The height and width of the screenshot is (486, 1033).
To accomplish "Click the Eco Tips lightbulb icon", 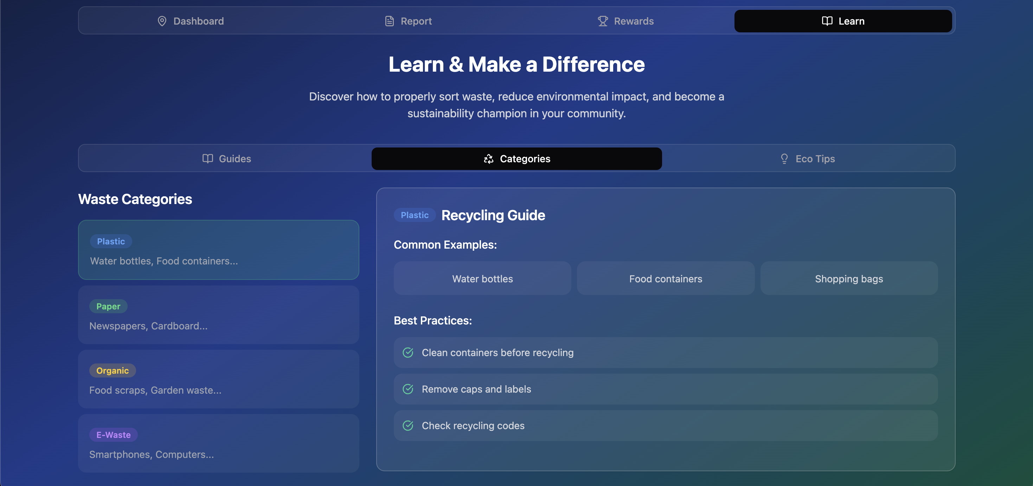I will [x=784, y=159].
